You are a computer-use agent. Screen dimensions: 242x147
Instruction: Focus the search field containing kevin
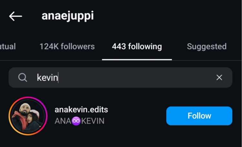point(120,78)
